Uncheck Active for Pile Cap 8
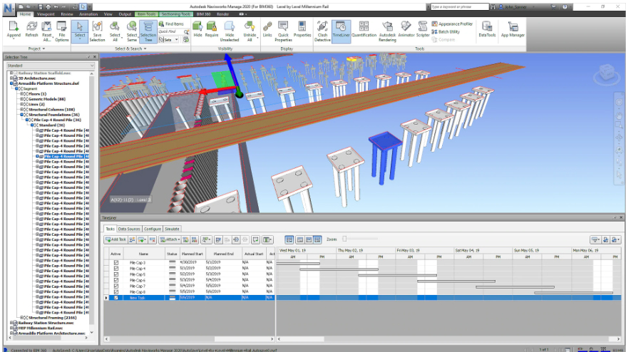This screenshot has height=352, width=626. pyautogui.click(x=116, y=292)
